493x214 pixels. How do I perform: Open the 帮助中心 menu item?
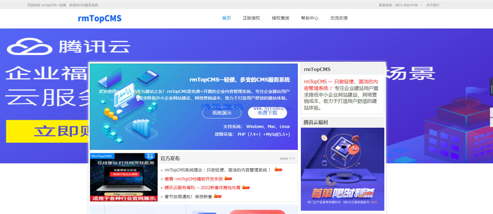coord(310,18)
